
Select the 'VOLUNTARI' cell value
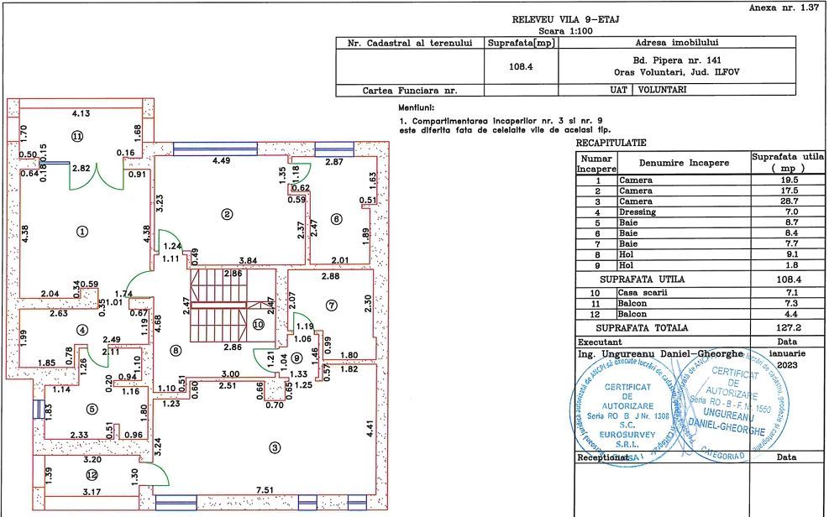[x=662, y=90]
